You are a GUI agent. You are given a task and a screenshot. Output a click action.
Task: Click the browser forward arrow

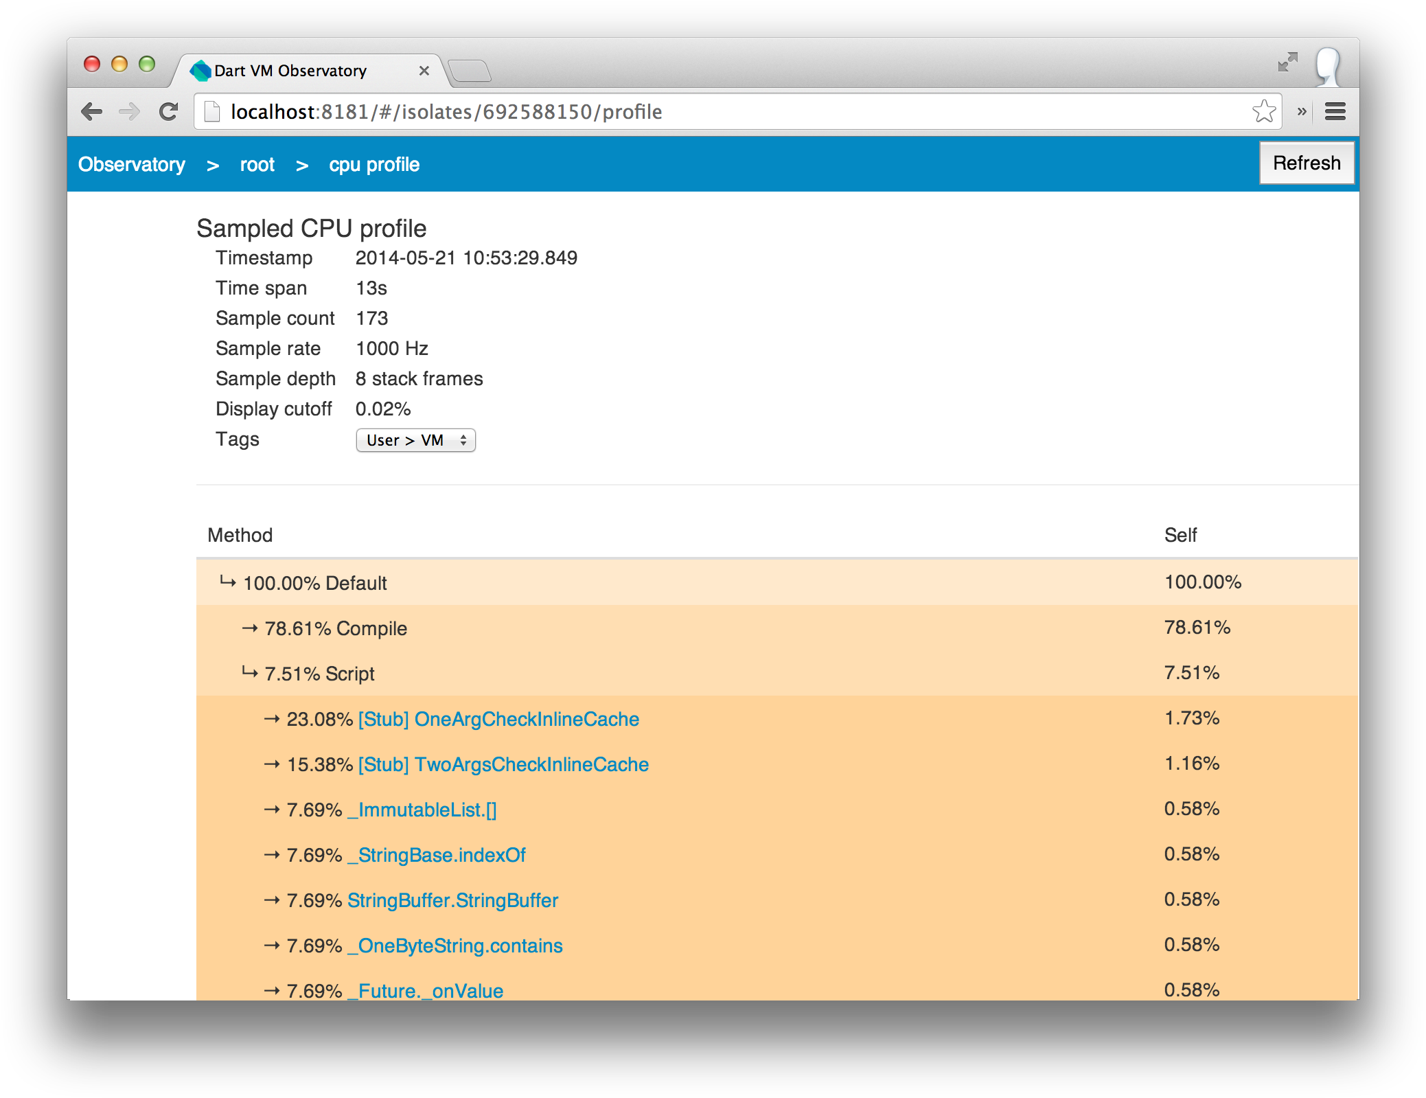[129, 111]
